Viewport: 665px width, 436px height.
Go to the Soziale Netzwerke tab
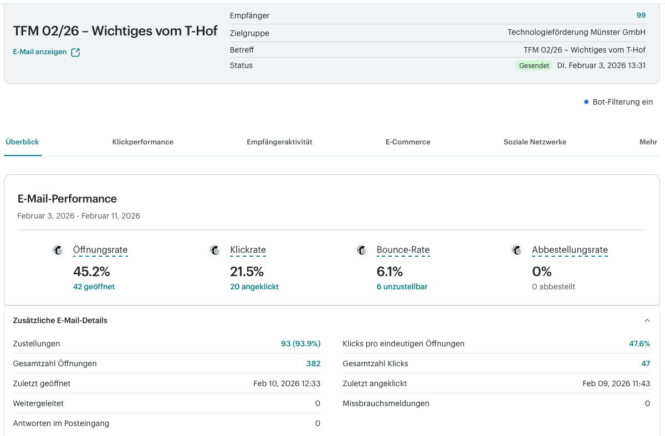[535, 142]
